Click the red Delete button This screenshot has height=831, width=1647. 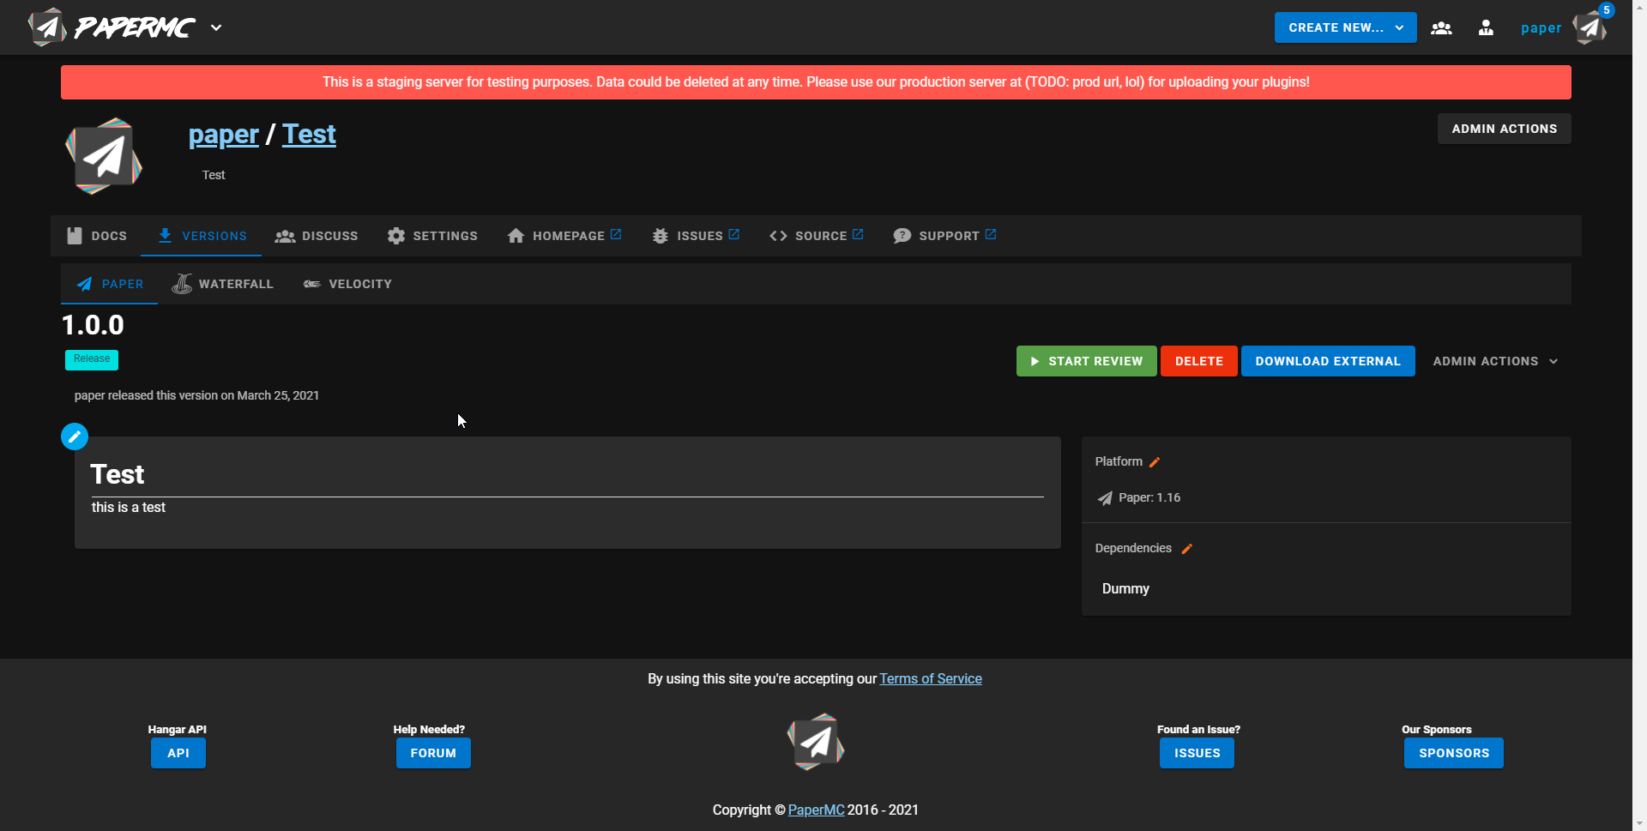(x=1199, y=361)
